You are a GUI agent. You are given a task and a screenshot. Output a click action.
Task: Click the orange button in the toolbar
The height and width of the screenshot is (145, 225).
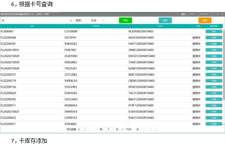tap(205, 20)
